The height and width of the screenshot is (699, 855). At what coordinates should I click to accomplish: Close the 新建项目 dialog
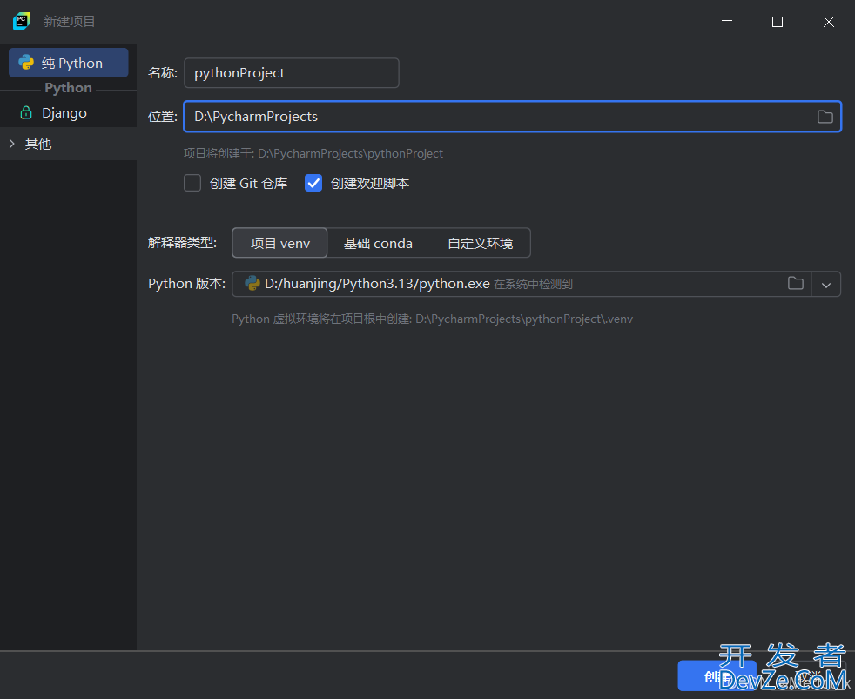(x=829, y=21)
